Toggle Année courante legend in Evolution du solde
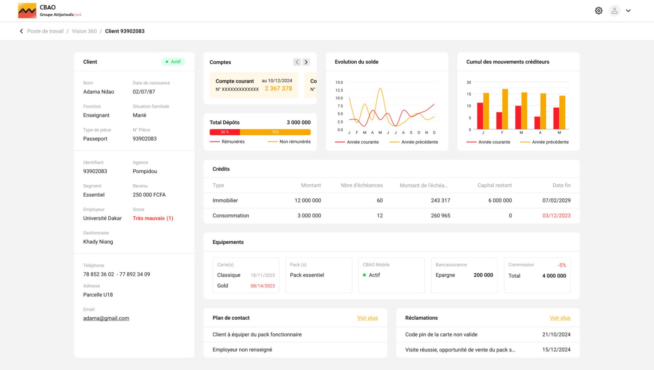The height and width of the screenshot is (370, 654). click(x=357, y=142)
